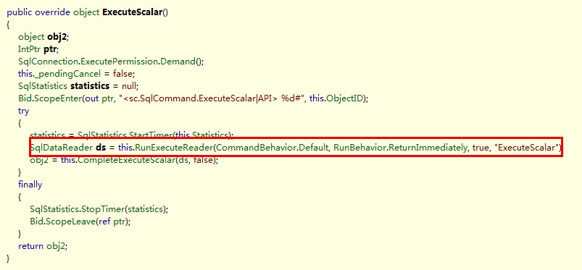Click the Default enum value

tap(314, 148)
